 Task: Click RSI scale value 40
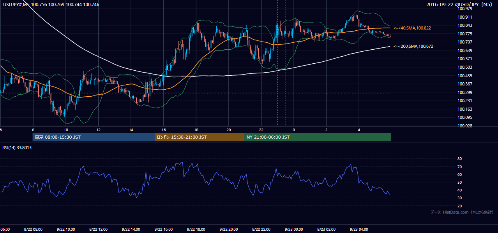click(459, 190)
